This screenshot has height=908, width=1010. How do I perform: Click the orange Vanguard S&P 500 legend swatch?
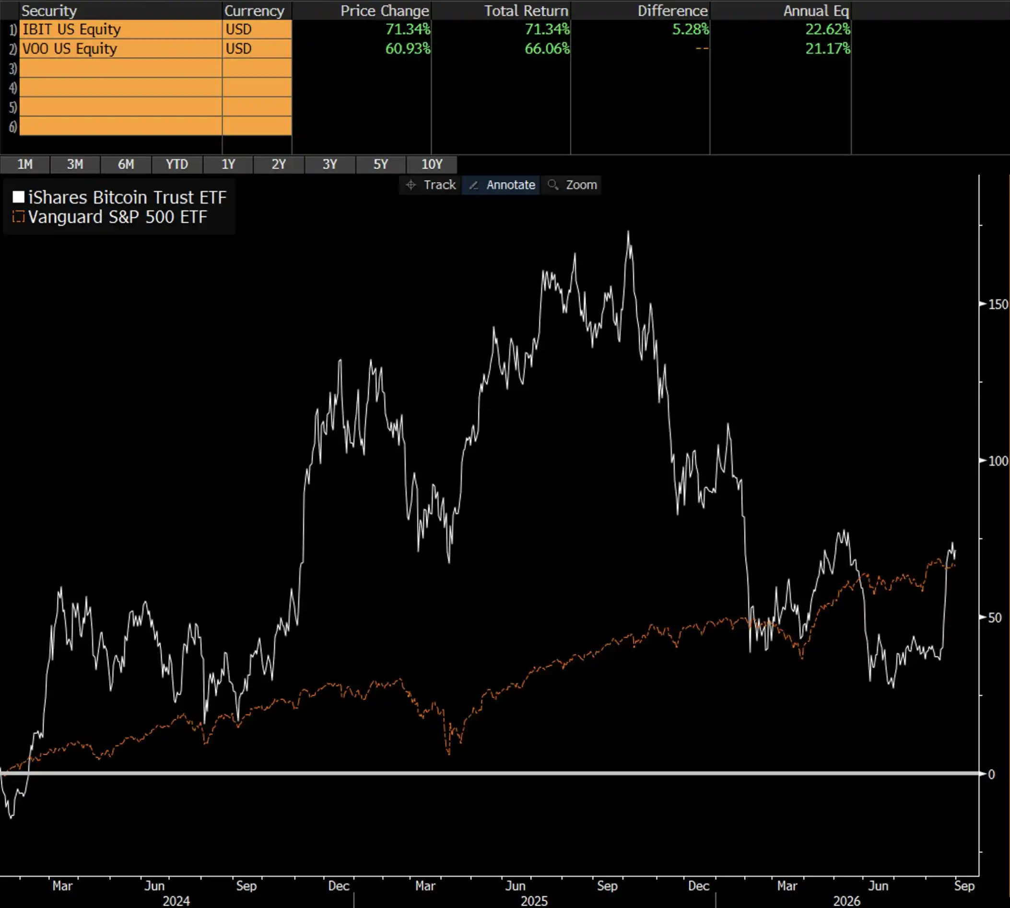coord(18,217)
